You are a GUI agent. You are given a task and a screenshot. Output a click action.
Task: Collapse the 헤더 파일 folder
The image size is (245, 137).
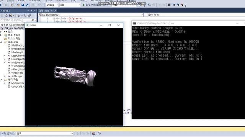tap(1, 80)
